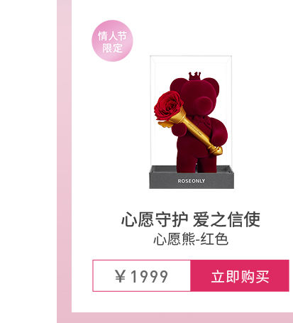Click the 心愿熊-红色 product subtitle

(191, 239)
